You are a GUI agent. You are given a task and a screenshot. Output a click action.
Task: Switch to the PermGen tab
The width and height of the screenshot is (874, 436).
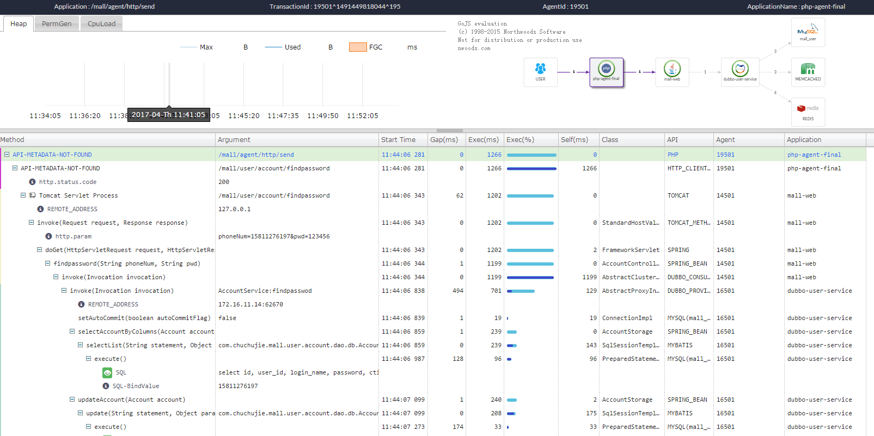(x=57, y=24)
